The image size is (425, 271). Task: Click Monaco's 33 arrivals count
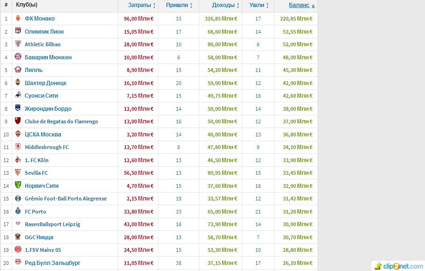click(x=178, y=19)
